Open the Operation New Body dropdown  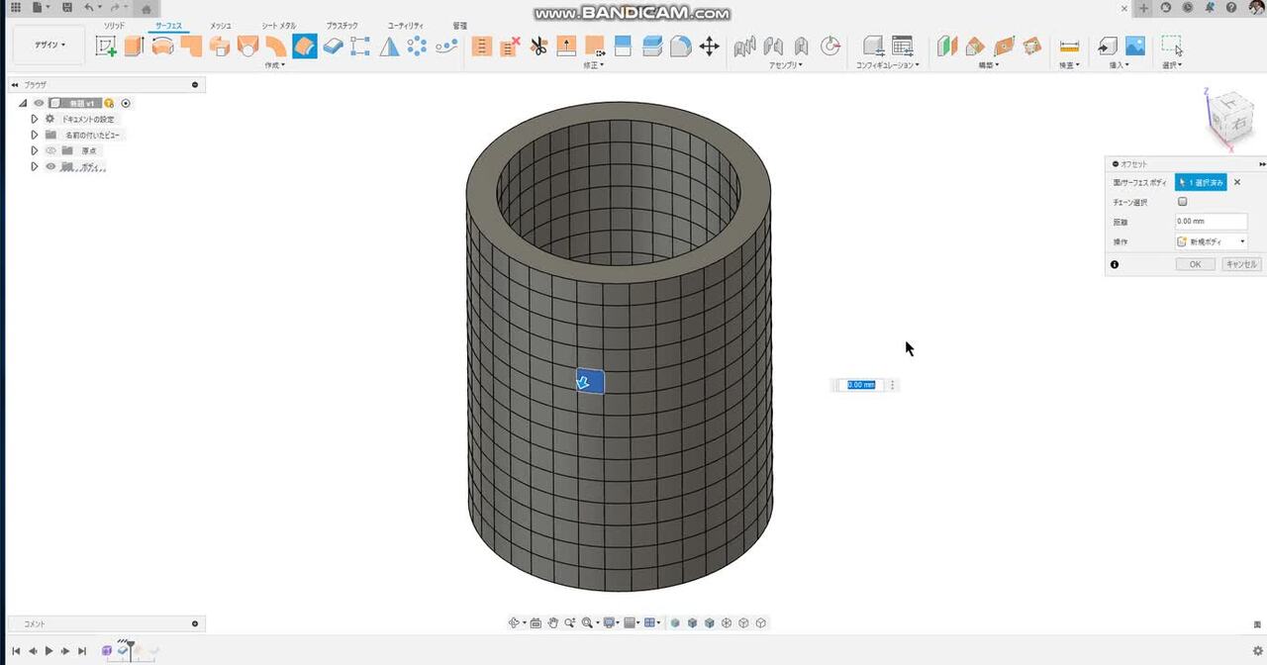click(x=1211, y=241)
